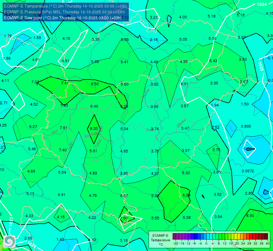273x251 pixels.
Task: Click the 7.61 temperature value
Action: (x=63, y=128)
